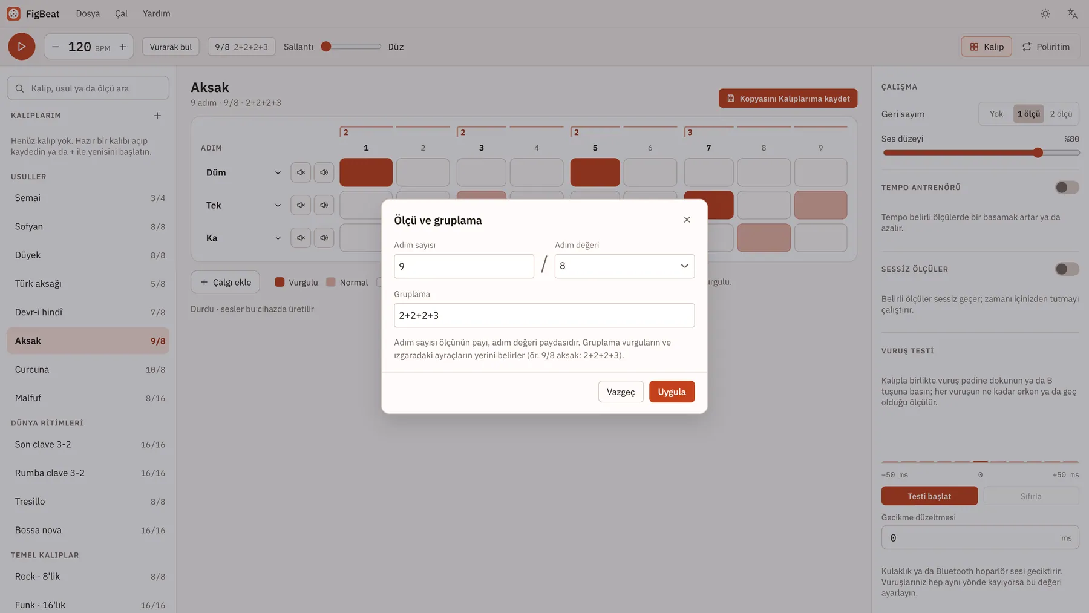Click the Gruplama input field

[x=544, y=315]
